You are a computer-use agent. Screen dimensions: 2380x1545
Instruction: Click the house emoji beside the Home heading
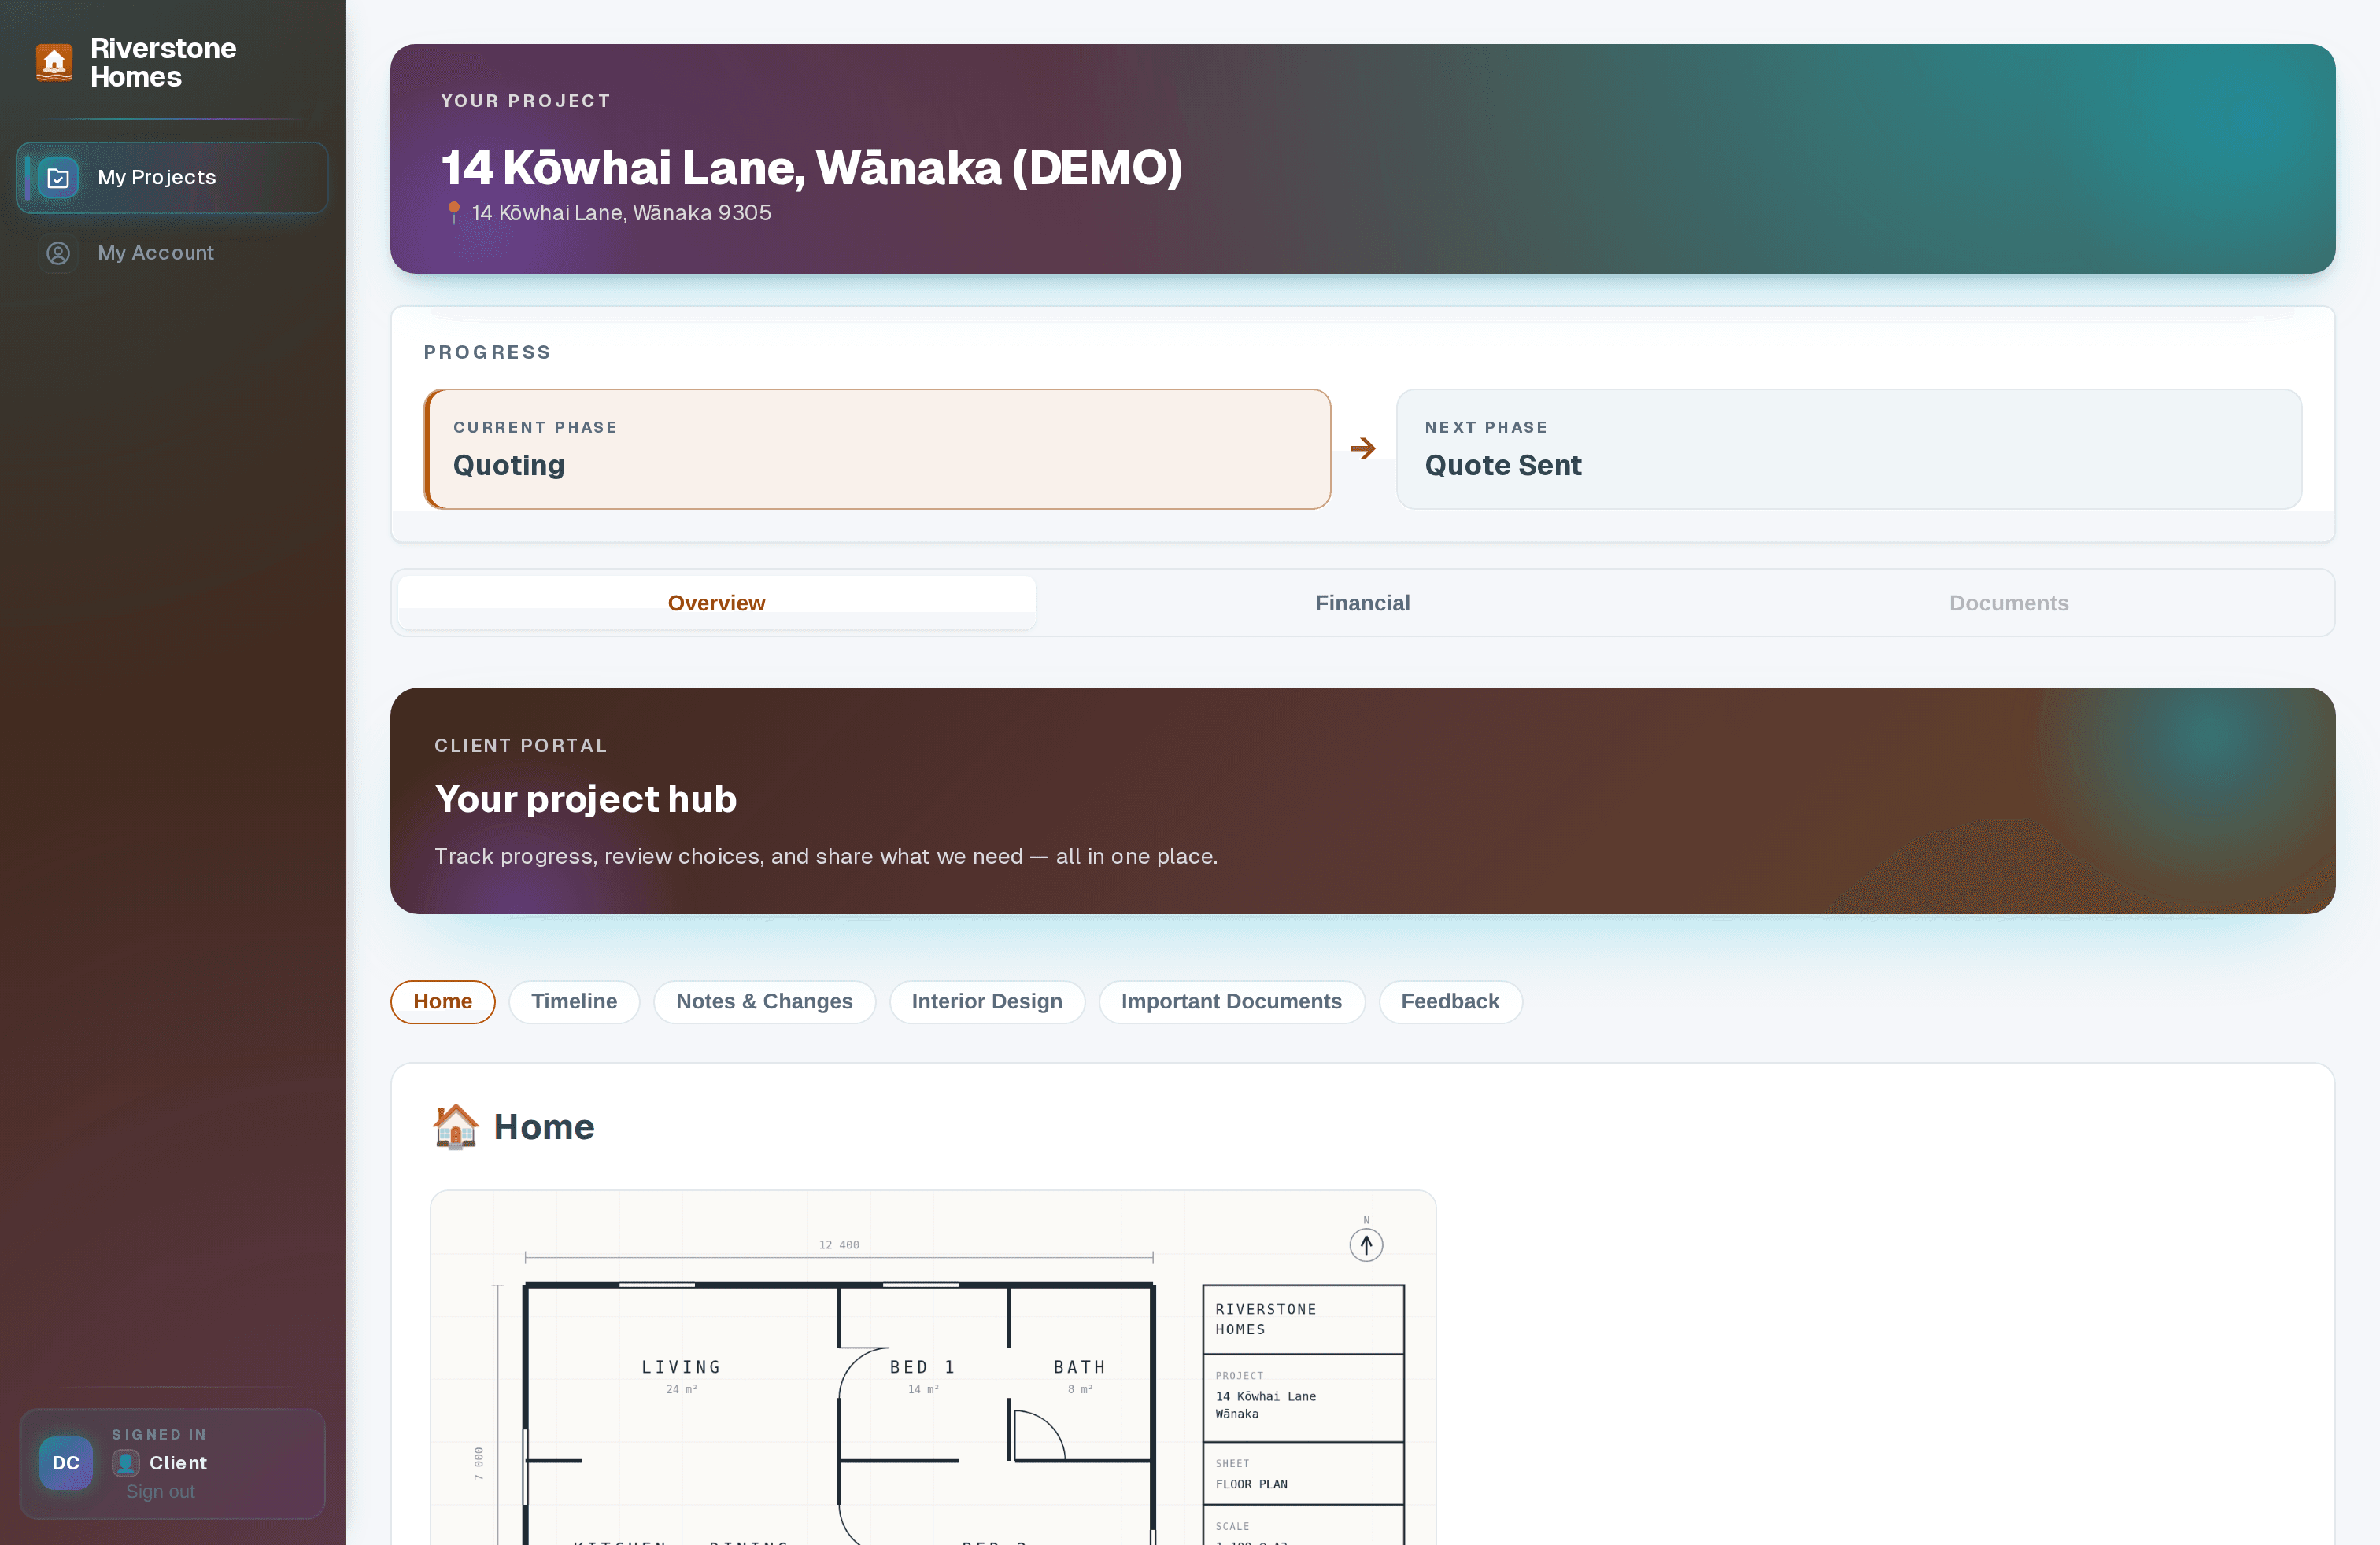click(x=456, y=1126)
